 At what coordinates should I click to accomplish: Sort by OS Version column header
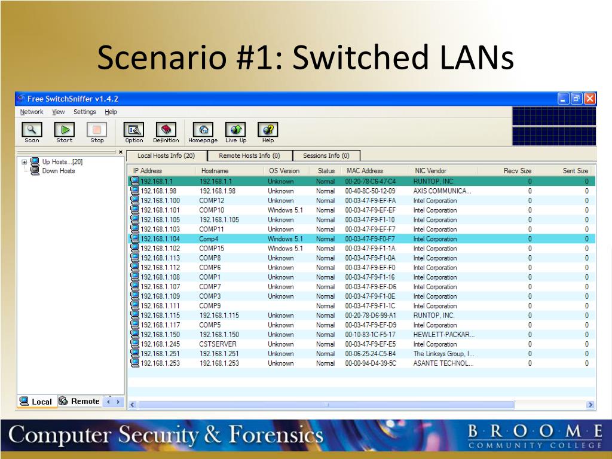(286, 170)
